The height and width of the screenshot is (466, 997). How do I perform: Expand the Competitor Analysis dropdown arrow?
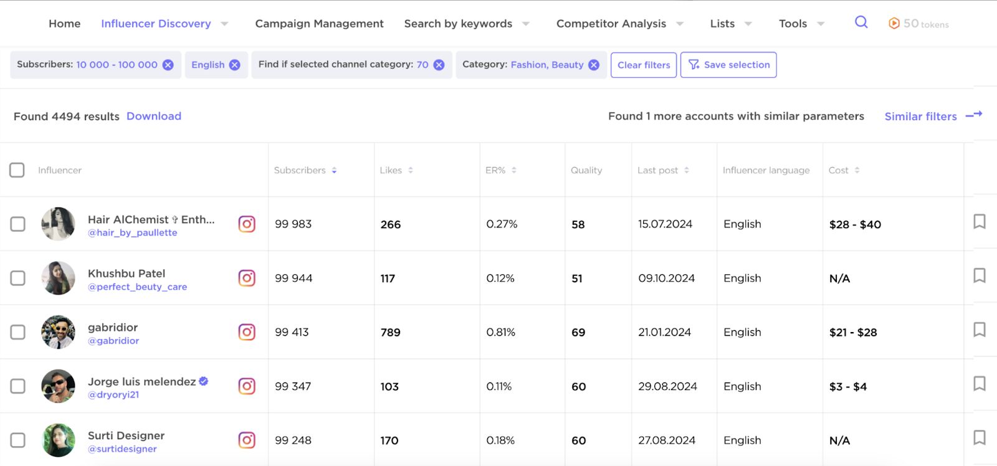click(x=680, y=24)
